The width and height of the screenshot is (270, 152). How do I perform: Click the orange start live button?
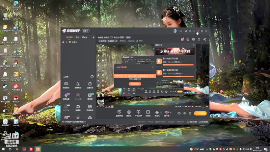[x=200, y=113]
